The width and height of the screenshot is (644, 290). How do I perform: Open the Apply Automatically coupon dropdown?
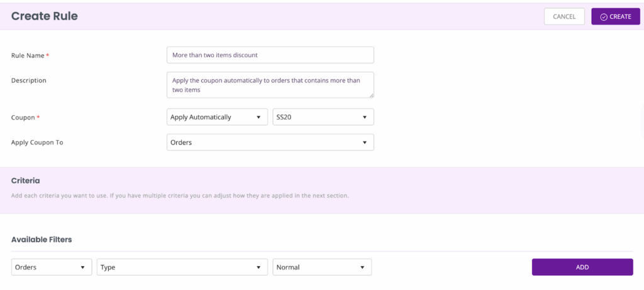pyautogui.click(x=217, y=117)
